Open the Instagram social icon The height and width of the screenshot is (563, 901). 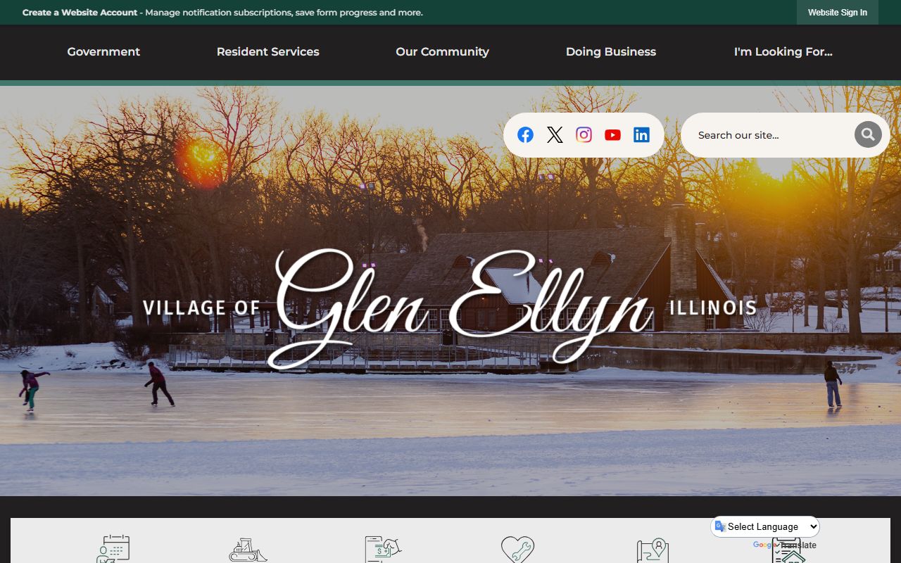point(584,135)
